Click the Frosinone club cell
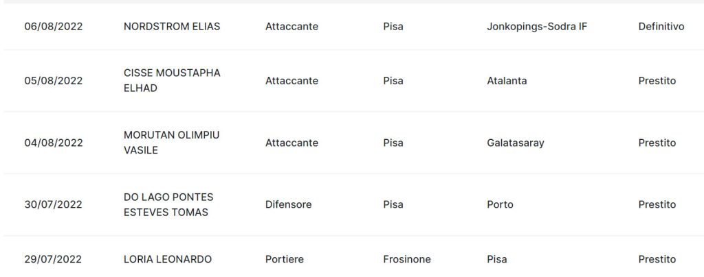 (x=407, y=259)
